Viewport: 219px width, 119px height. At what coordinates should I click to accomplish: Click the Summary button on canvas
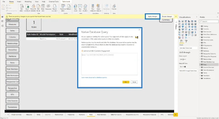pyautogui.click(x=166, y=20)
